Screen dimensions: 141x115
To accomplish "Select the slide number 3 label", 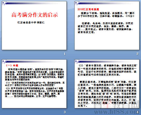I will click(64, 112).
